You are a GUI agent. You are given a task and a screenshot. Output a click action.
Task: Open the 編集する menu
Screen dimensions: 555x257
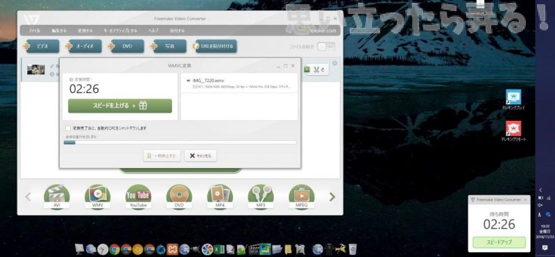pyautogui.click(x=59, y=31)
